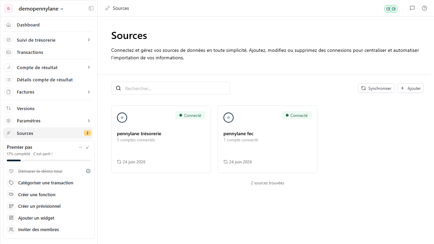434x244 pixels.
Task: Open Versions in the sidebar
Action: pyautogui.click(x=48, y=108)
